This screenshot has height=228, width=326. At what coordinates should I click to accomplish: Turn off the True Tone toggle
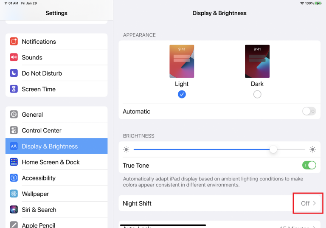point(309,166)
